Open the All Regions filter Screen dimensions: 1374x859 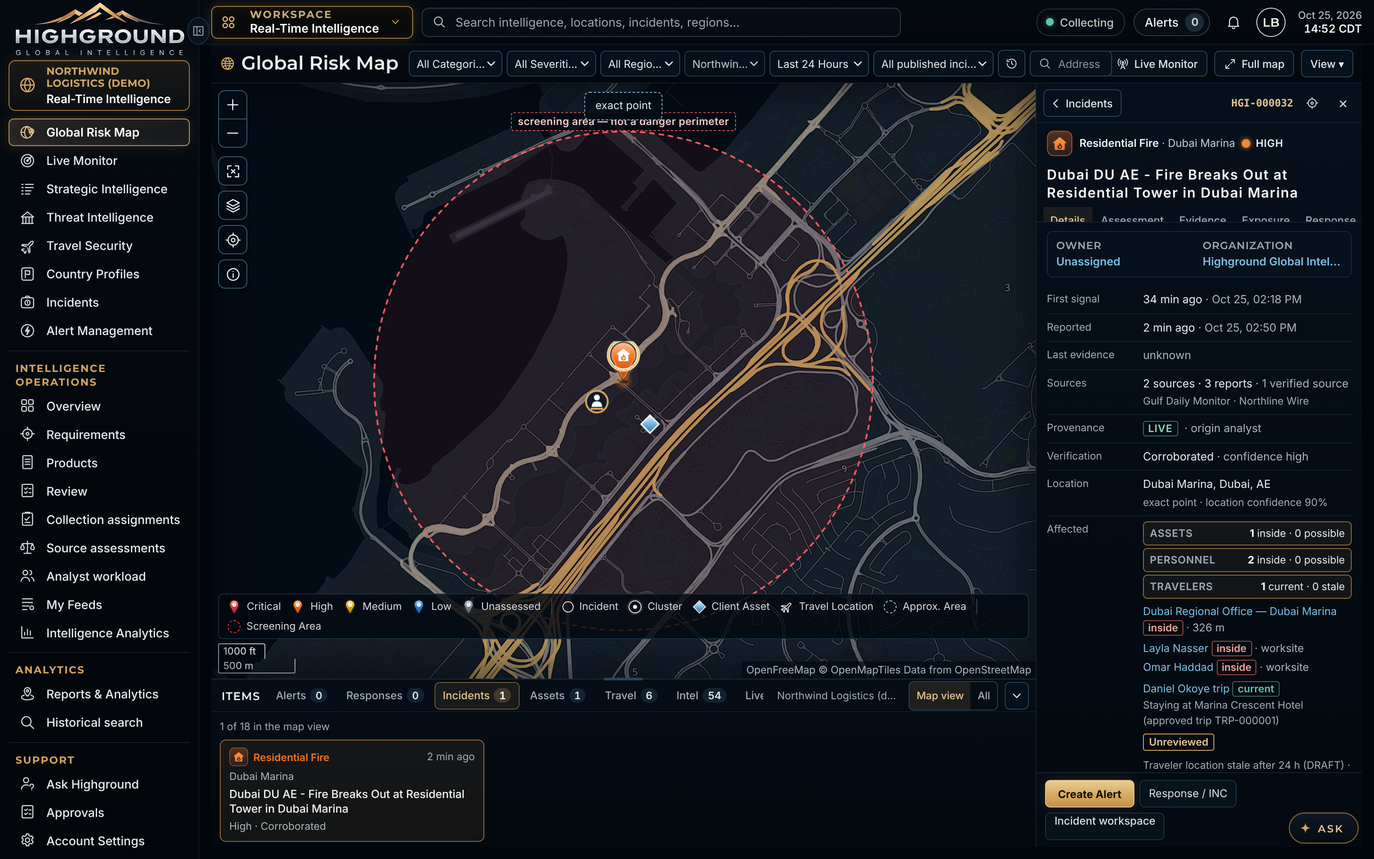tap(640, 64)
